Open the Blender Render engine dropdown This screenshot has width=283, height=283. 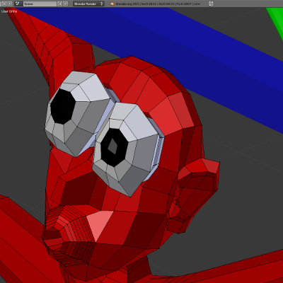point(88,4)
